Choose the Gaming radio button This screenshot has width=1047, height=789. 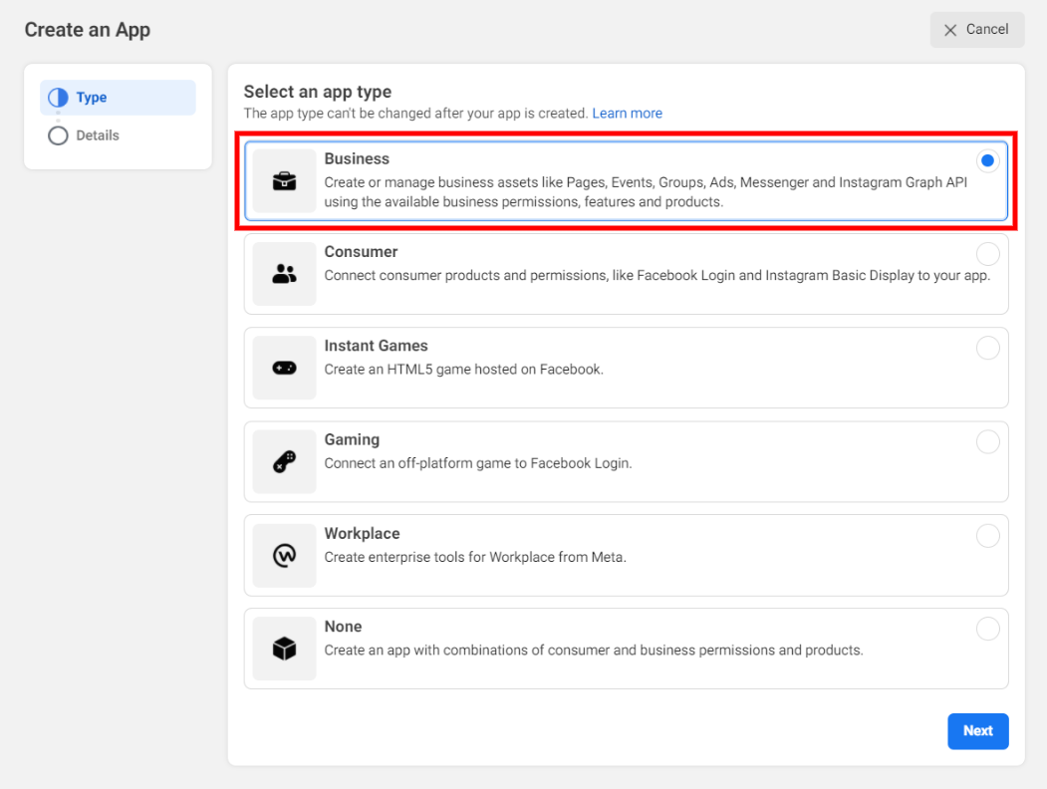[987, 441]
